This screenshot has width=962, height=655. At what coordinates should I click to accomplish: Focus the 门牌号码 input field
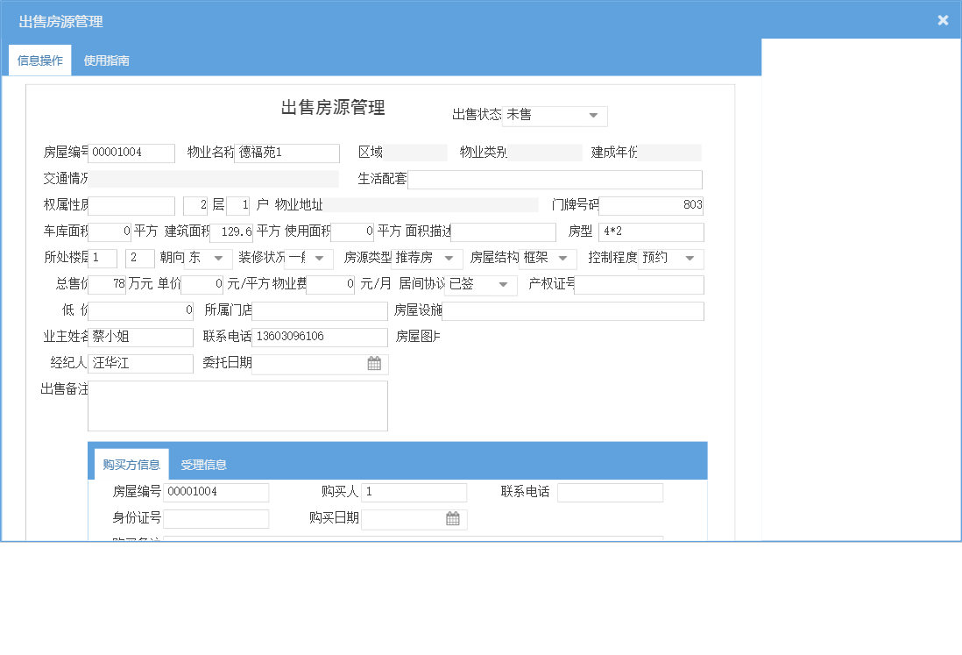(x=651, y=206)
